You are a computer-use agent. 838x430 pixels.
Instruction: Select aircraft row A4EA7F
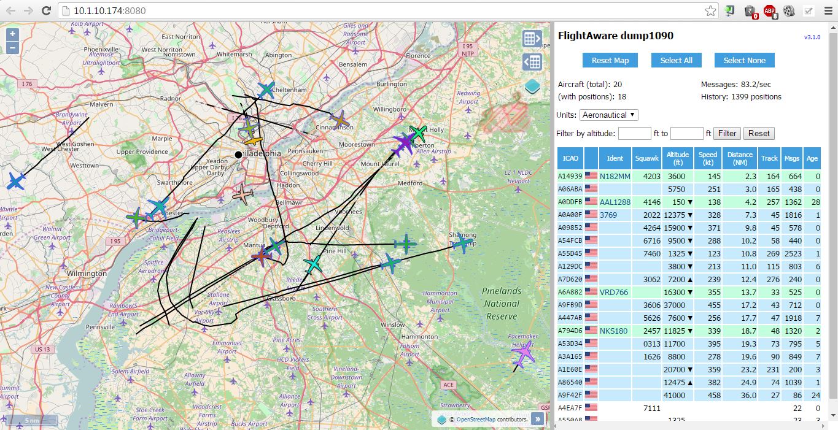[x=689, y=408]
